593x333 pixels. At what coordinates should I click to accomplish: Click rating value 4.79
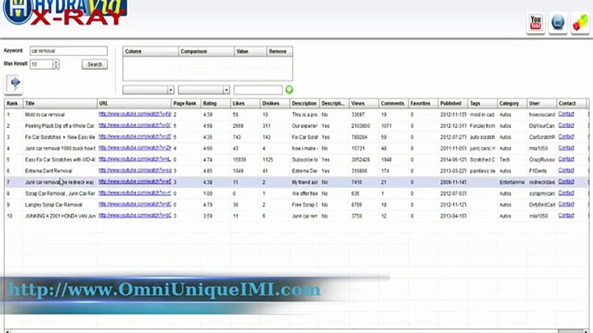click(208, 204)
